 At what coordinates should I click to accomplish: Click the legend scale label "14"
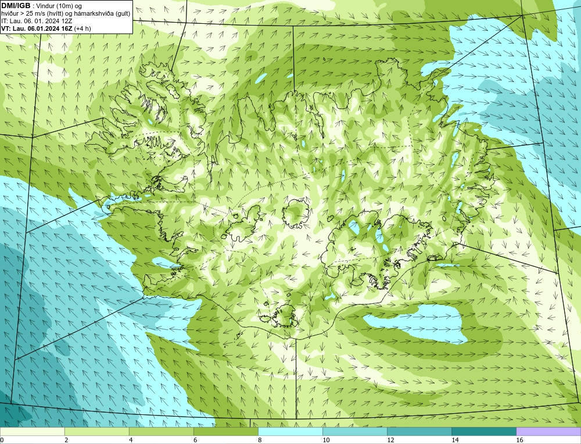click(455, 440)
